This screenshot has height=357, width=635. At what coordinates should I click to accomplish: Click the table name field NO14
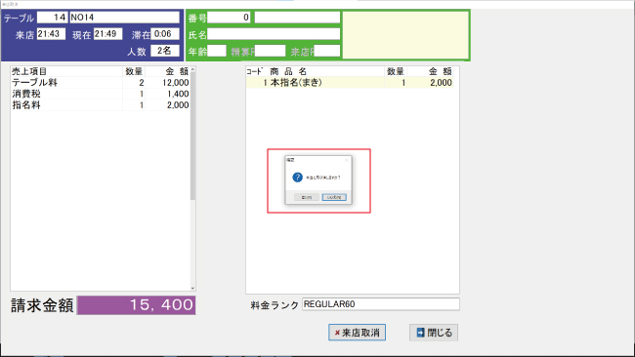[x=124, y=17]
